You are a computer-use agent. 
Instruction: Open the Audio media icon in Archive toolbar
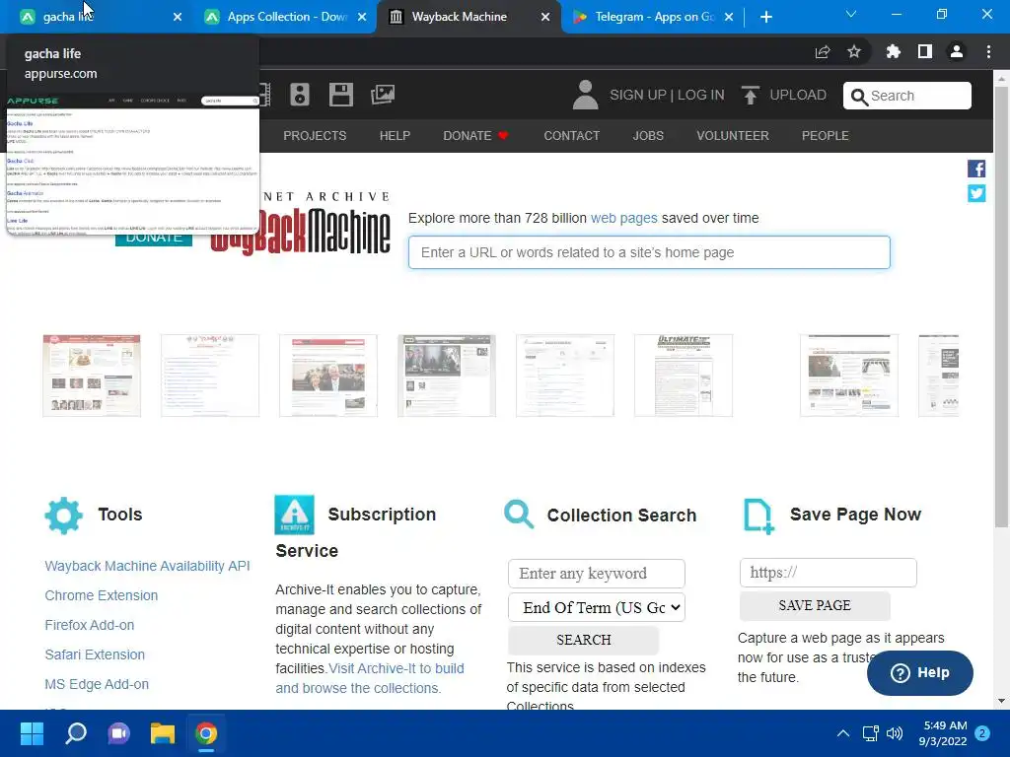(x=300, y=95)
